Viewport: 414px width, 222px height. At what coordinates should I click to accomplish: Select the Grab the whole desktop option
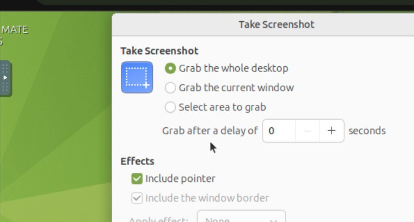pos(170,68)
